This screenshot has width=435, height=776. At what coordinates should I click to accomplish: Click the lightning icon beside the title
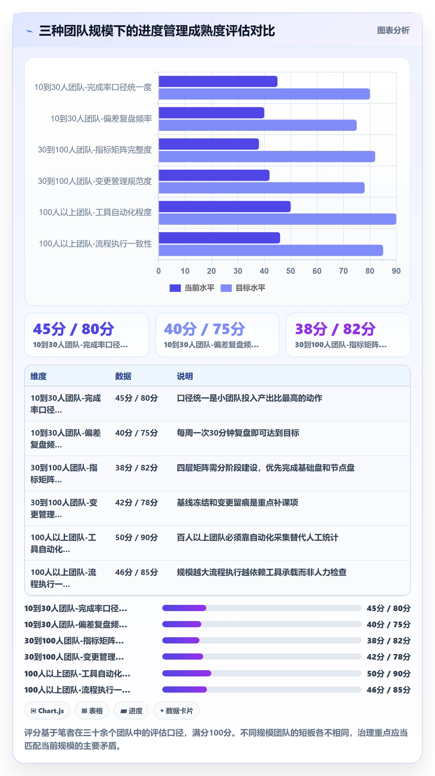click(x=30, y=31)
